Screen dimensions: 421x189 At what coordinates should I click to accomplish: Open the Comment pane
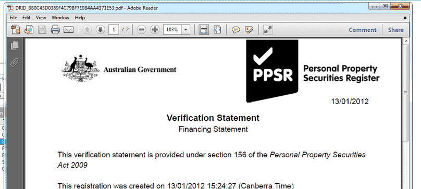pyautogui.click(x=363, y=30)
